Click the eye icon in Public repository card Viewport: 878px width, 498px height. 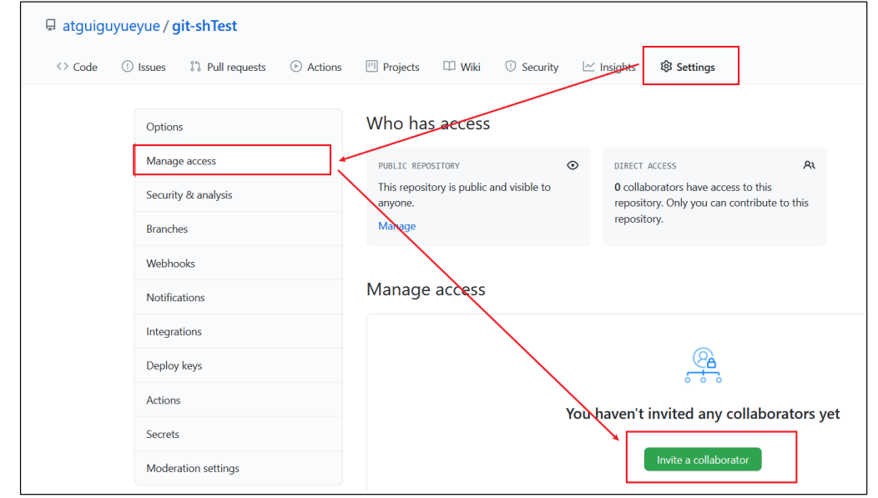(573, 165)
